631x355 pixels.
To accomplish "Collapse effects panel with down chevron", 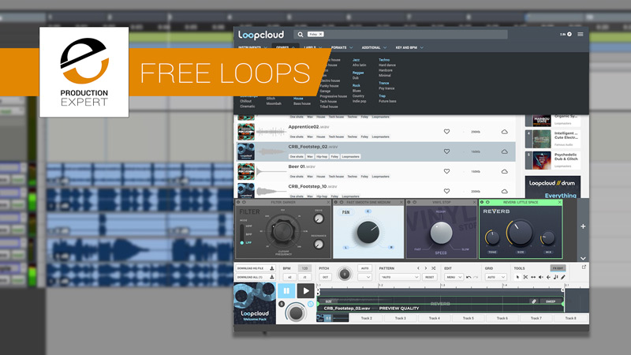I will [583, 258].
